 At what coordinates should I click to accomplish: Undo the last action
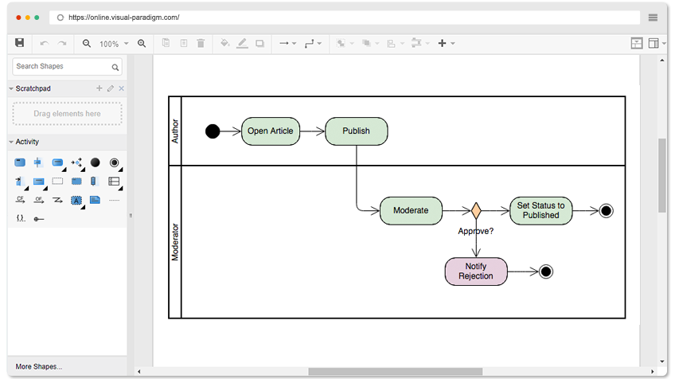coord(44,43)
